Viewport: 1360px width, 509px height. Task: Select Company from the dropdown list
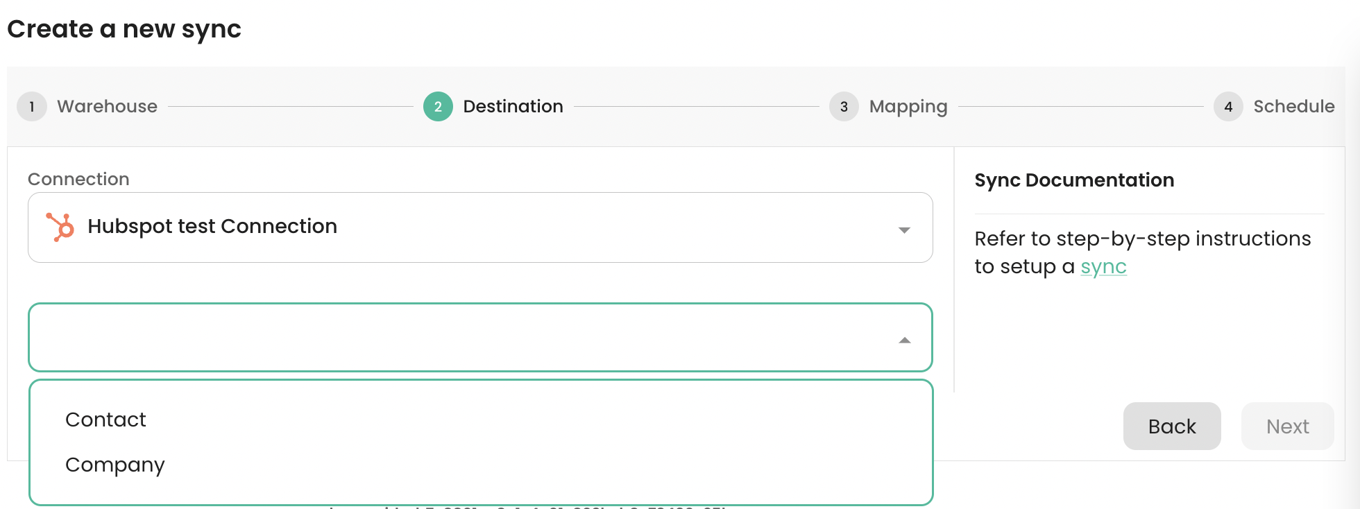point(114,465)
